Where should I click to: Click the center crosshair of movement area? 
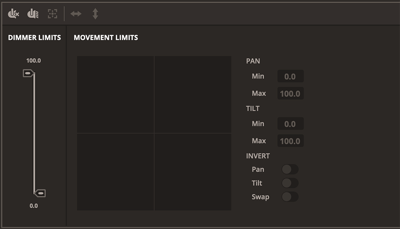154,133
